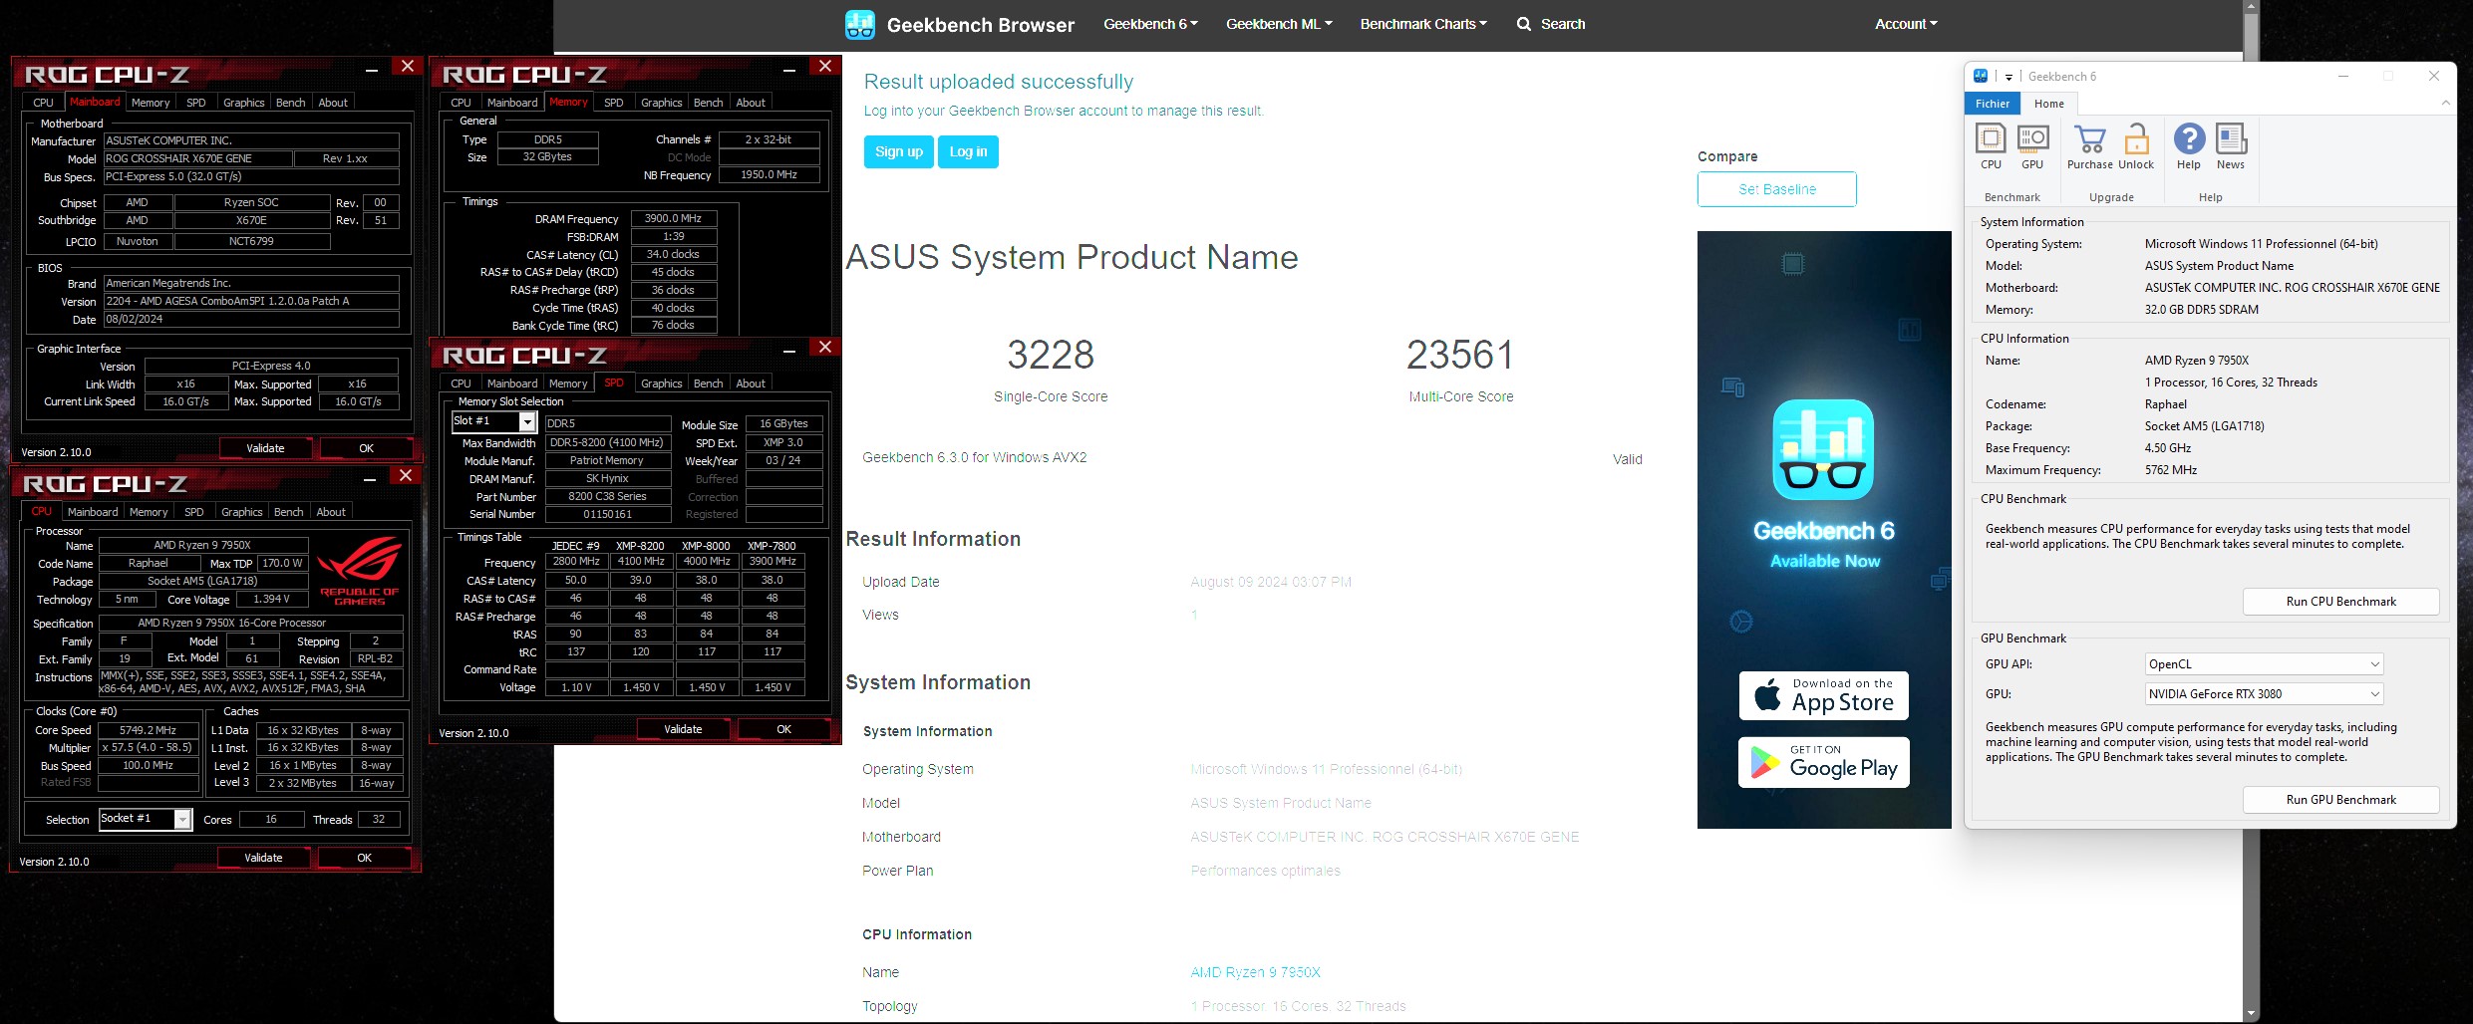Click the ROG Republic of Gamers logo in CPU-Z

tap(360, 572)
